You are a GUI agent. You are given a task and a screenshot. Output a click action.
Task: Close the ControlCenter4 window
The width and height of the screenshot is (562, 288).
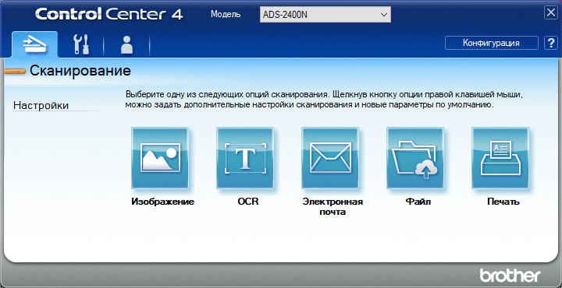click(550, 13)
